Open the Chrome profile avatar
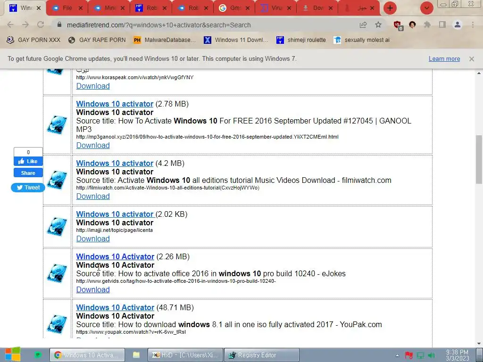This screenshot has height=362, width=483. click(458, 25)
